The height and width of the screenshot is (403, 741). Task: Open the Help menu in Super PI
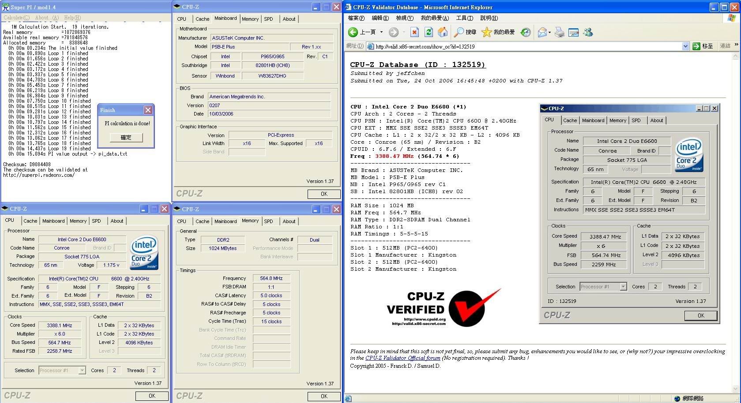pyautogui.click(x=72, y=18)
